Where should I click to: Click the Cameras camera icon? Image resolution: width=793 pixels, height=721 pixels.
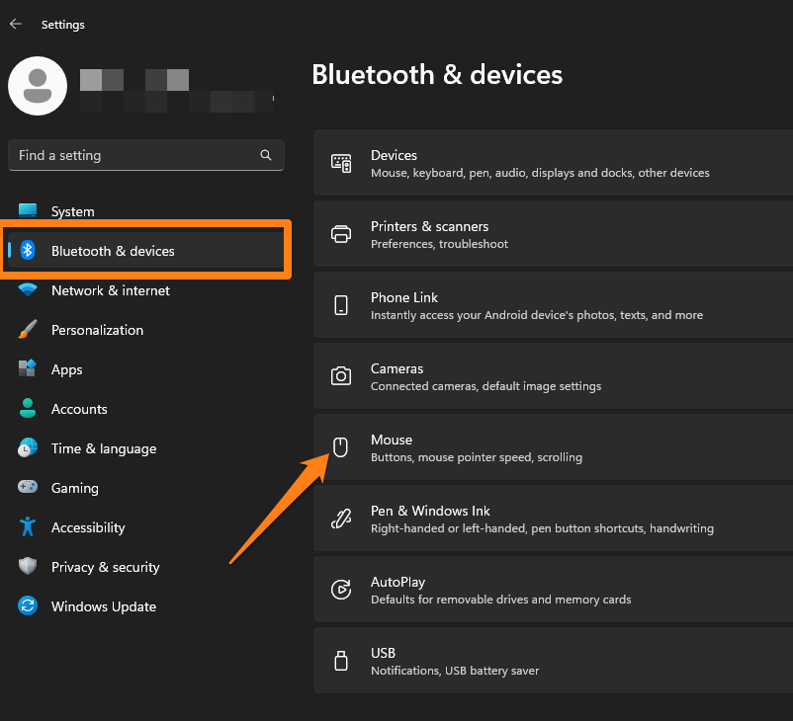[x=341, y=376]
